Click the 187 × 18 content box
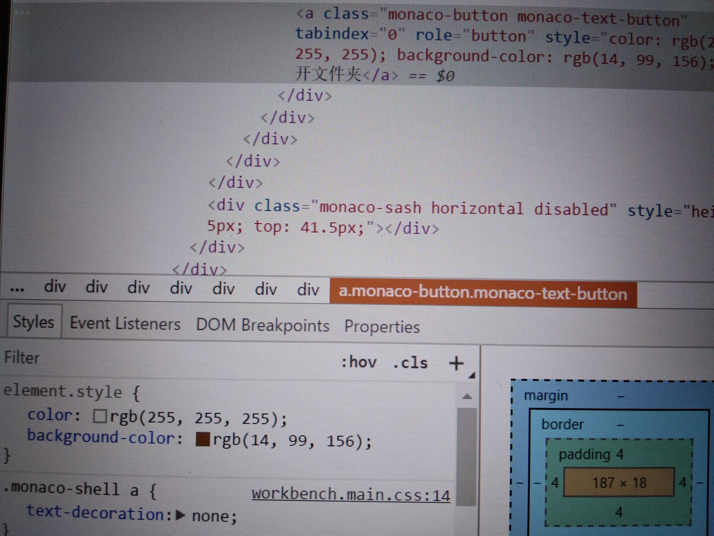 tap(619, 483)
